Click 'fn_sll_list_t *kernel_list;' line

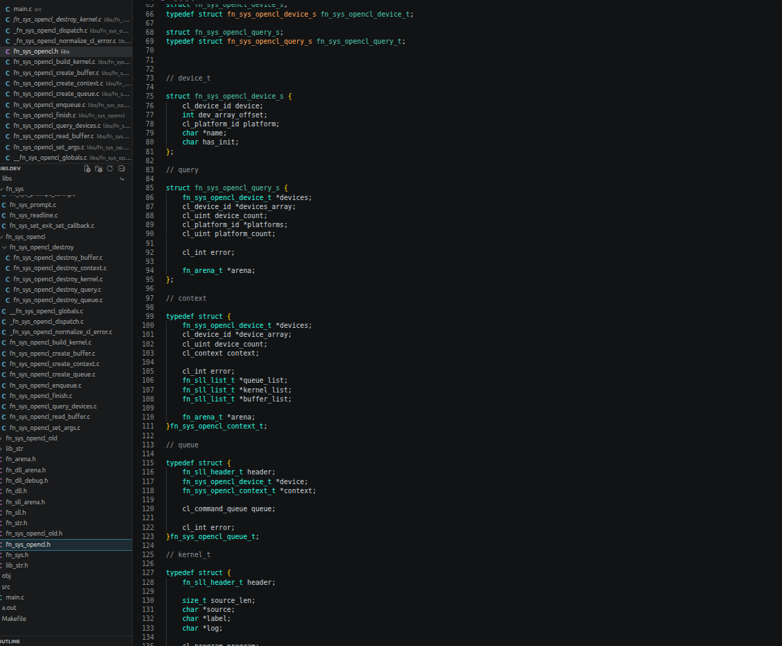237,390
